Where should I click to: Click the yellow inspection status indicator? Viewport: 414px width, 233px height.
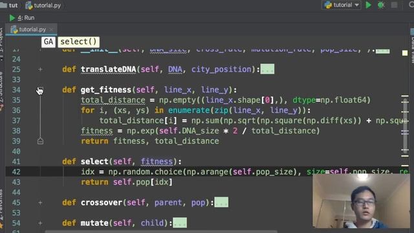405,53
